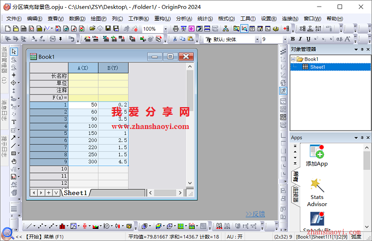The image size is (372, 241).
Task: Click the Sort icon in toolbar
Action: 318,28
